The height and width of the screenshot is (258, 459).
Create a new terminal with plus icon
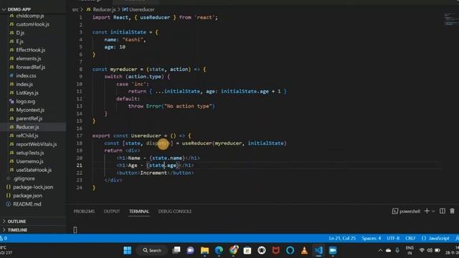pos(427,211)
